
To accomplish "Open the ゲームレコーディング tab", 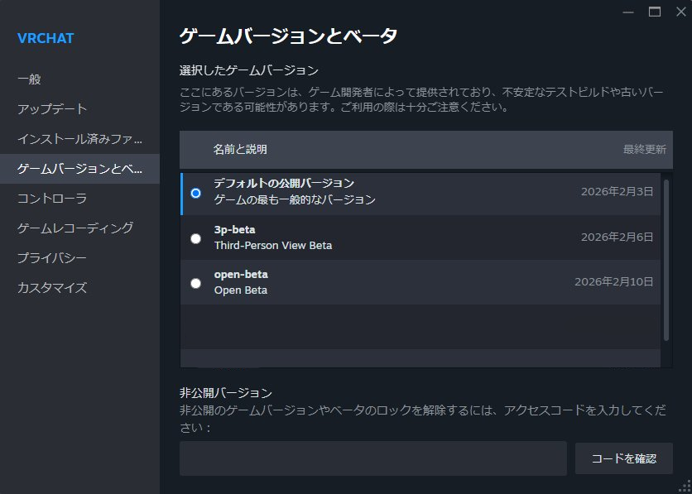I will click(75, 228).
